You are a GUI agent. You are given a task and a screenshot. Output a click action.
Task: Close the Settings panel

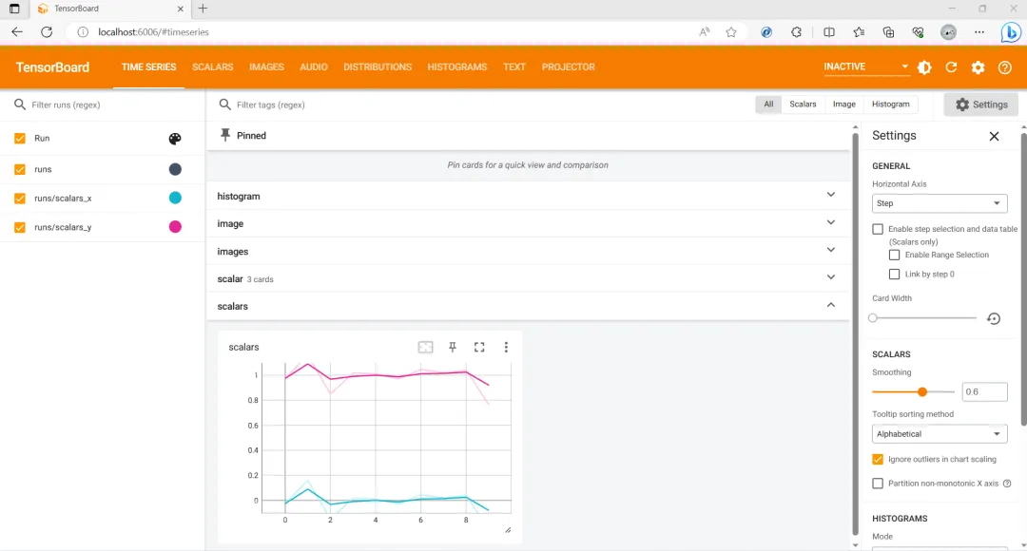pos(994,136)
